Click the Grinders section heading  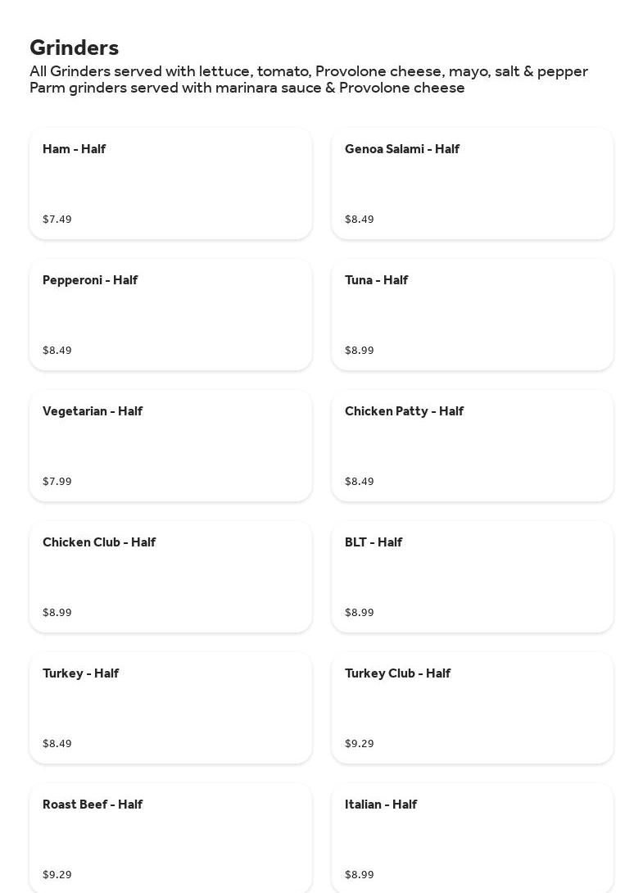[75, 48]
